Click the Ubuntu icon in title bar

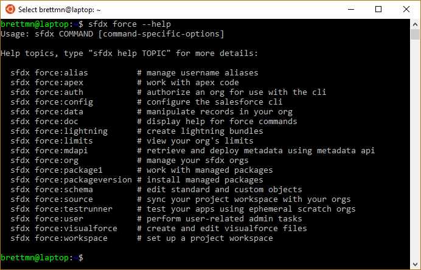[x=10, y=9]
